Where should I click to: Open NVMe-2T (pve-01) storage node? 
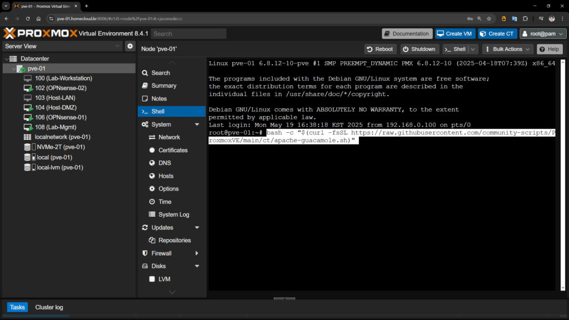point(60,147)
